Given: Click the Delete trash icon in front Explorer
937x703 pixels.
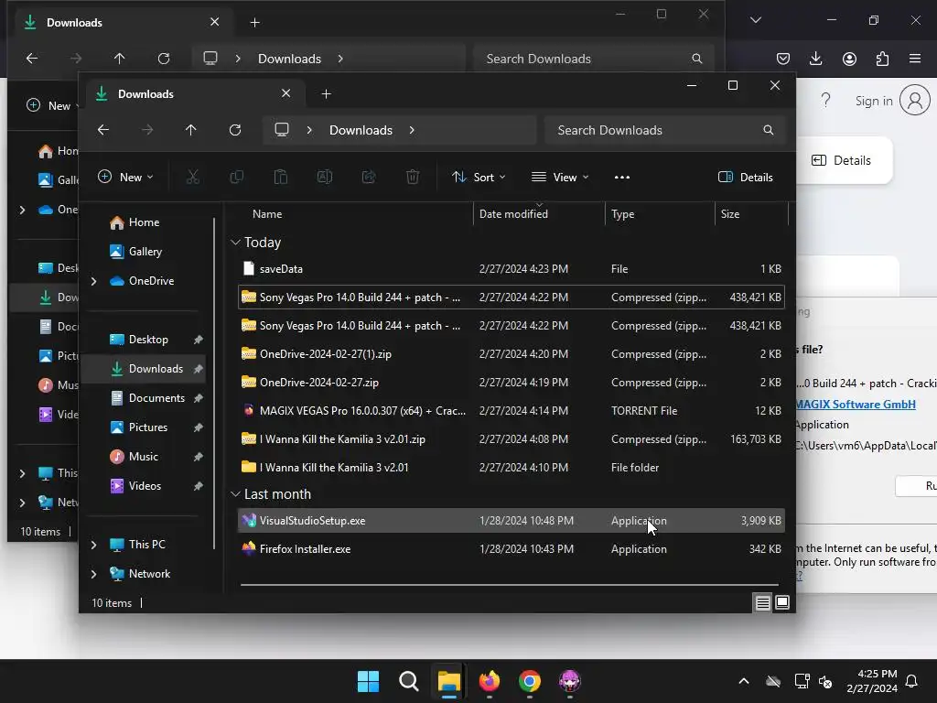Looking at the screenshot, I should tap(413, 177).
